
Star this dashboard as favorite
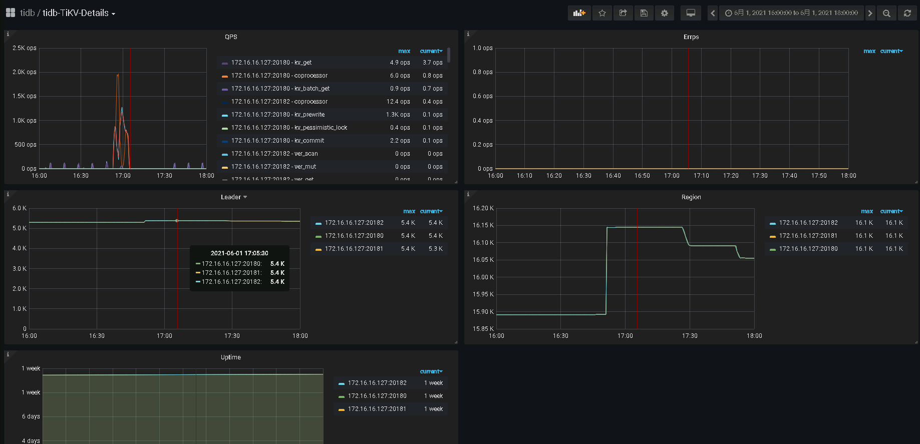tap(602, 13)
